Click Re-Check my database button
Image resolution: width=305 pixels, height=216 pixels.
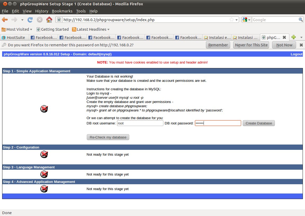pyautogui.click(x=108, y=137)
